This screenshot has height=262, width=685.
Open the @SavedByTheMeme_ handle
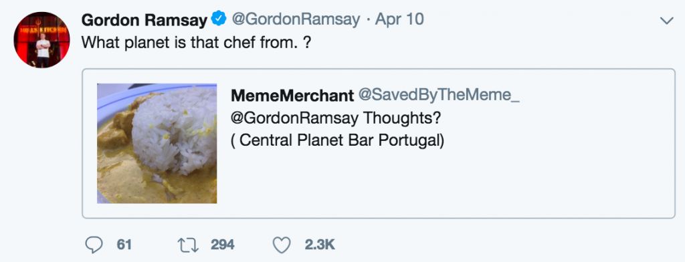(439, 95)
